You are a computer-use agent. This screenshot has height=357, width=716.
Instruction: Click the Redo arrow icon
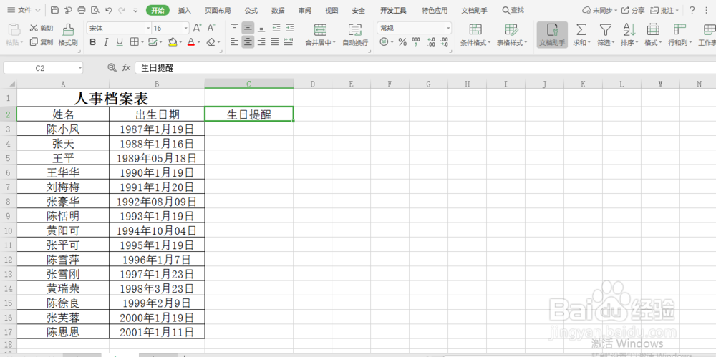tap(122, 10)
